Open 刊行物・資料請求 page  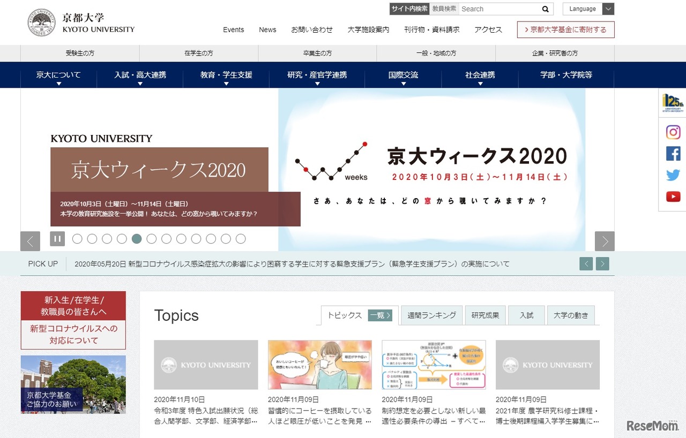click(x=432, y=30)
